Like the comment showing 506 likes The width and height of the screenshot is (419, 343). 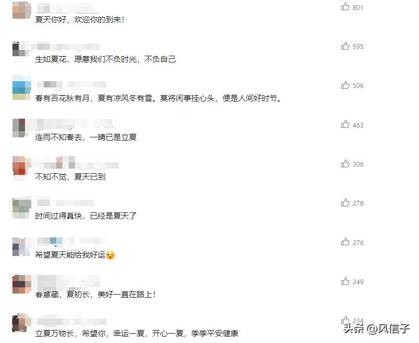click(x=345, y=85)
